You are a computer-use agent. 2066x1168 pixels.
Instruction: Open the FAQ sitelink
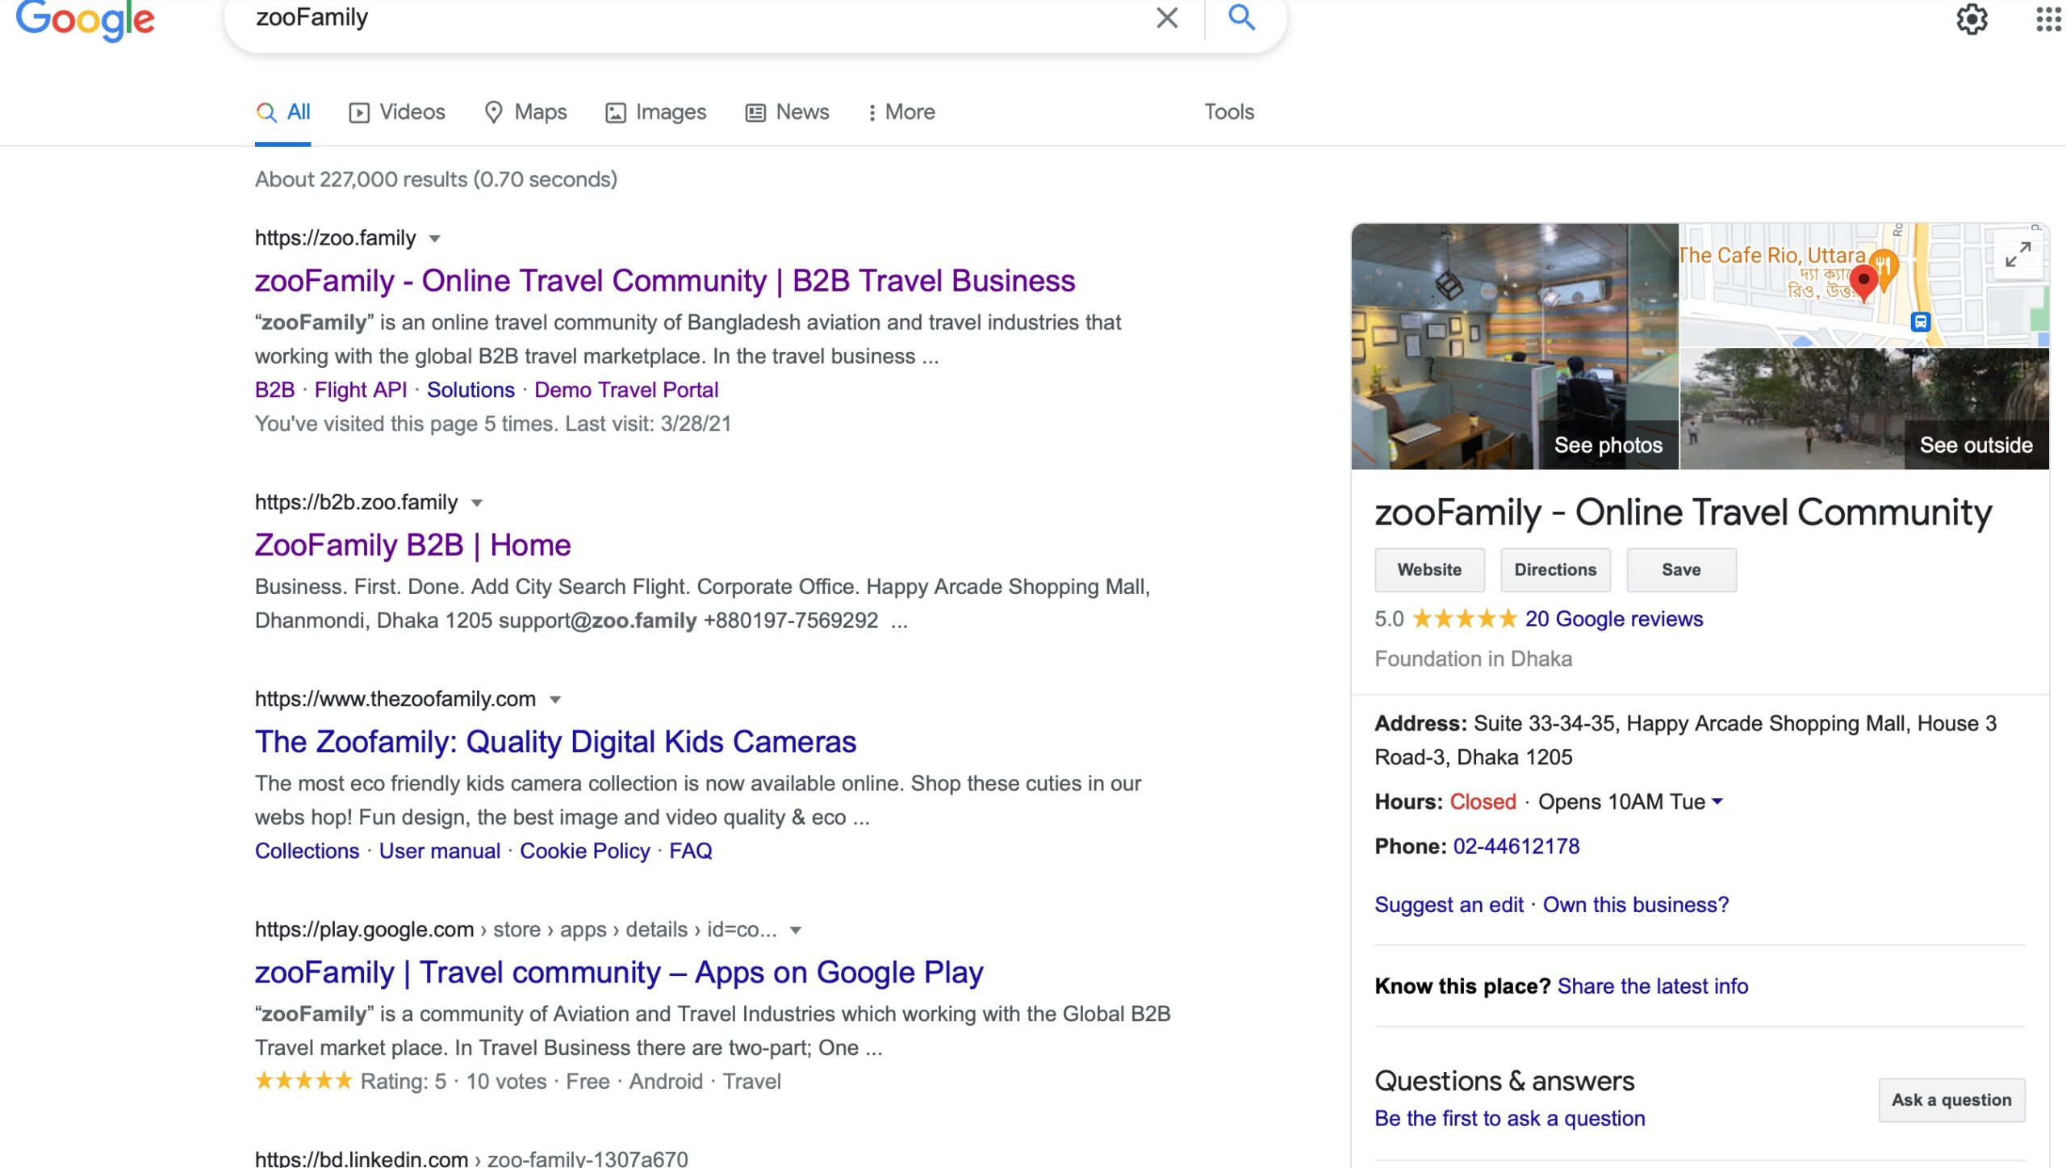[x=691, y=851]
